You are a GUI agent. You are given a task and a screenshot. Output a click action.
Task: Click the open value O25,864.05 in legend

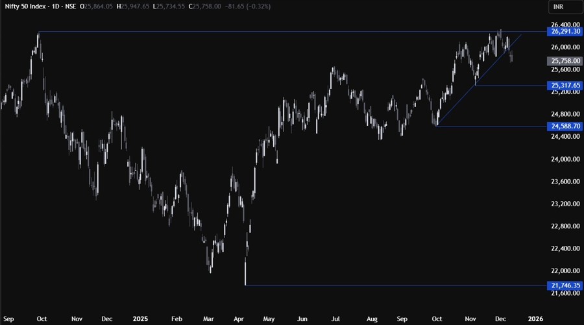pyautogui.click(x=99, y=6)
